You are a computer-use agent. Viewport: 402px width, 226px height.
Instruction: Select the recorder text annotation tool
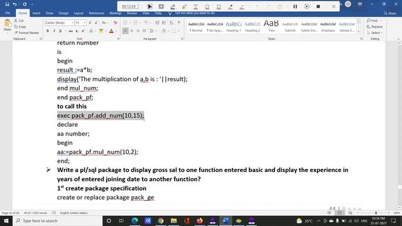pos(195,6)
